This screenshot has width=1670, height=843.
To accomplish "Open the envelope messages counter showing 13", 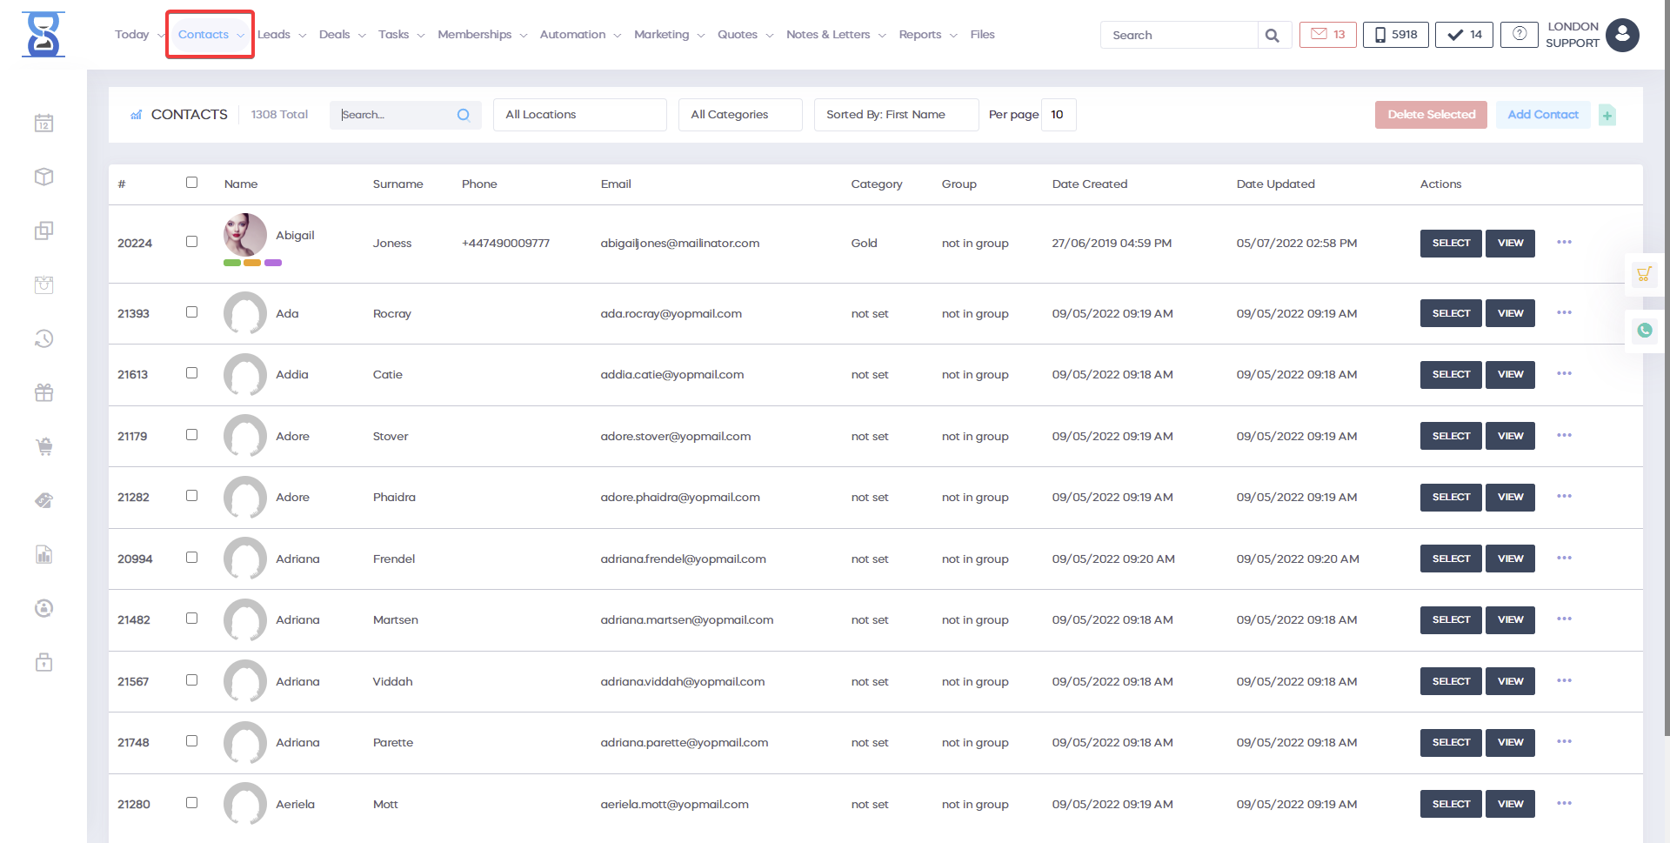I will click(x=1327, y=35).
